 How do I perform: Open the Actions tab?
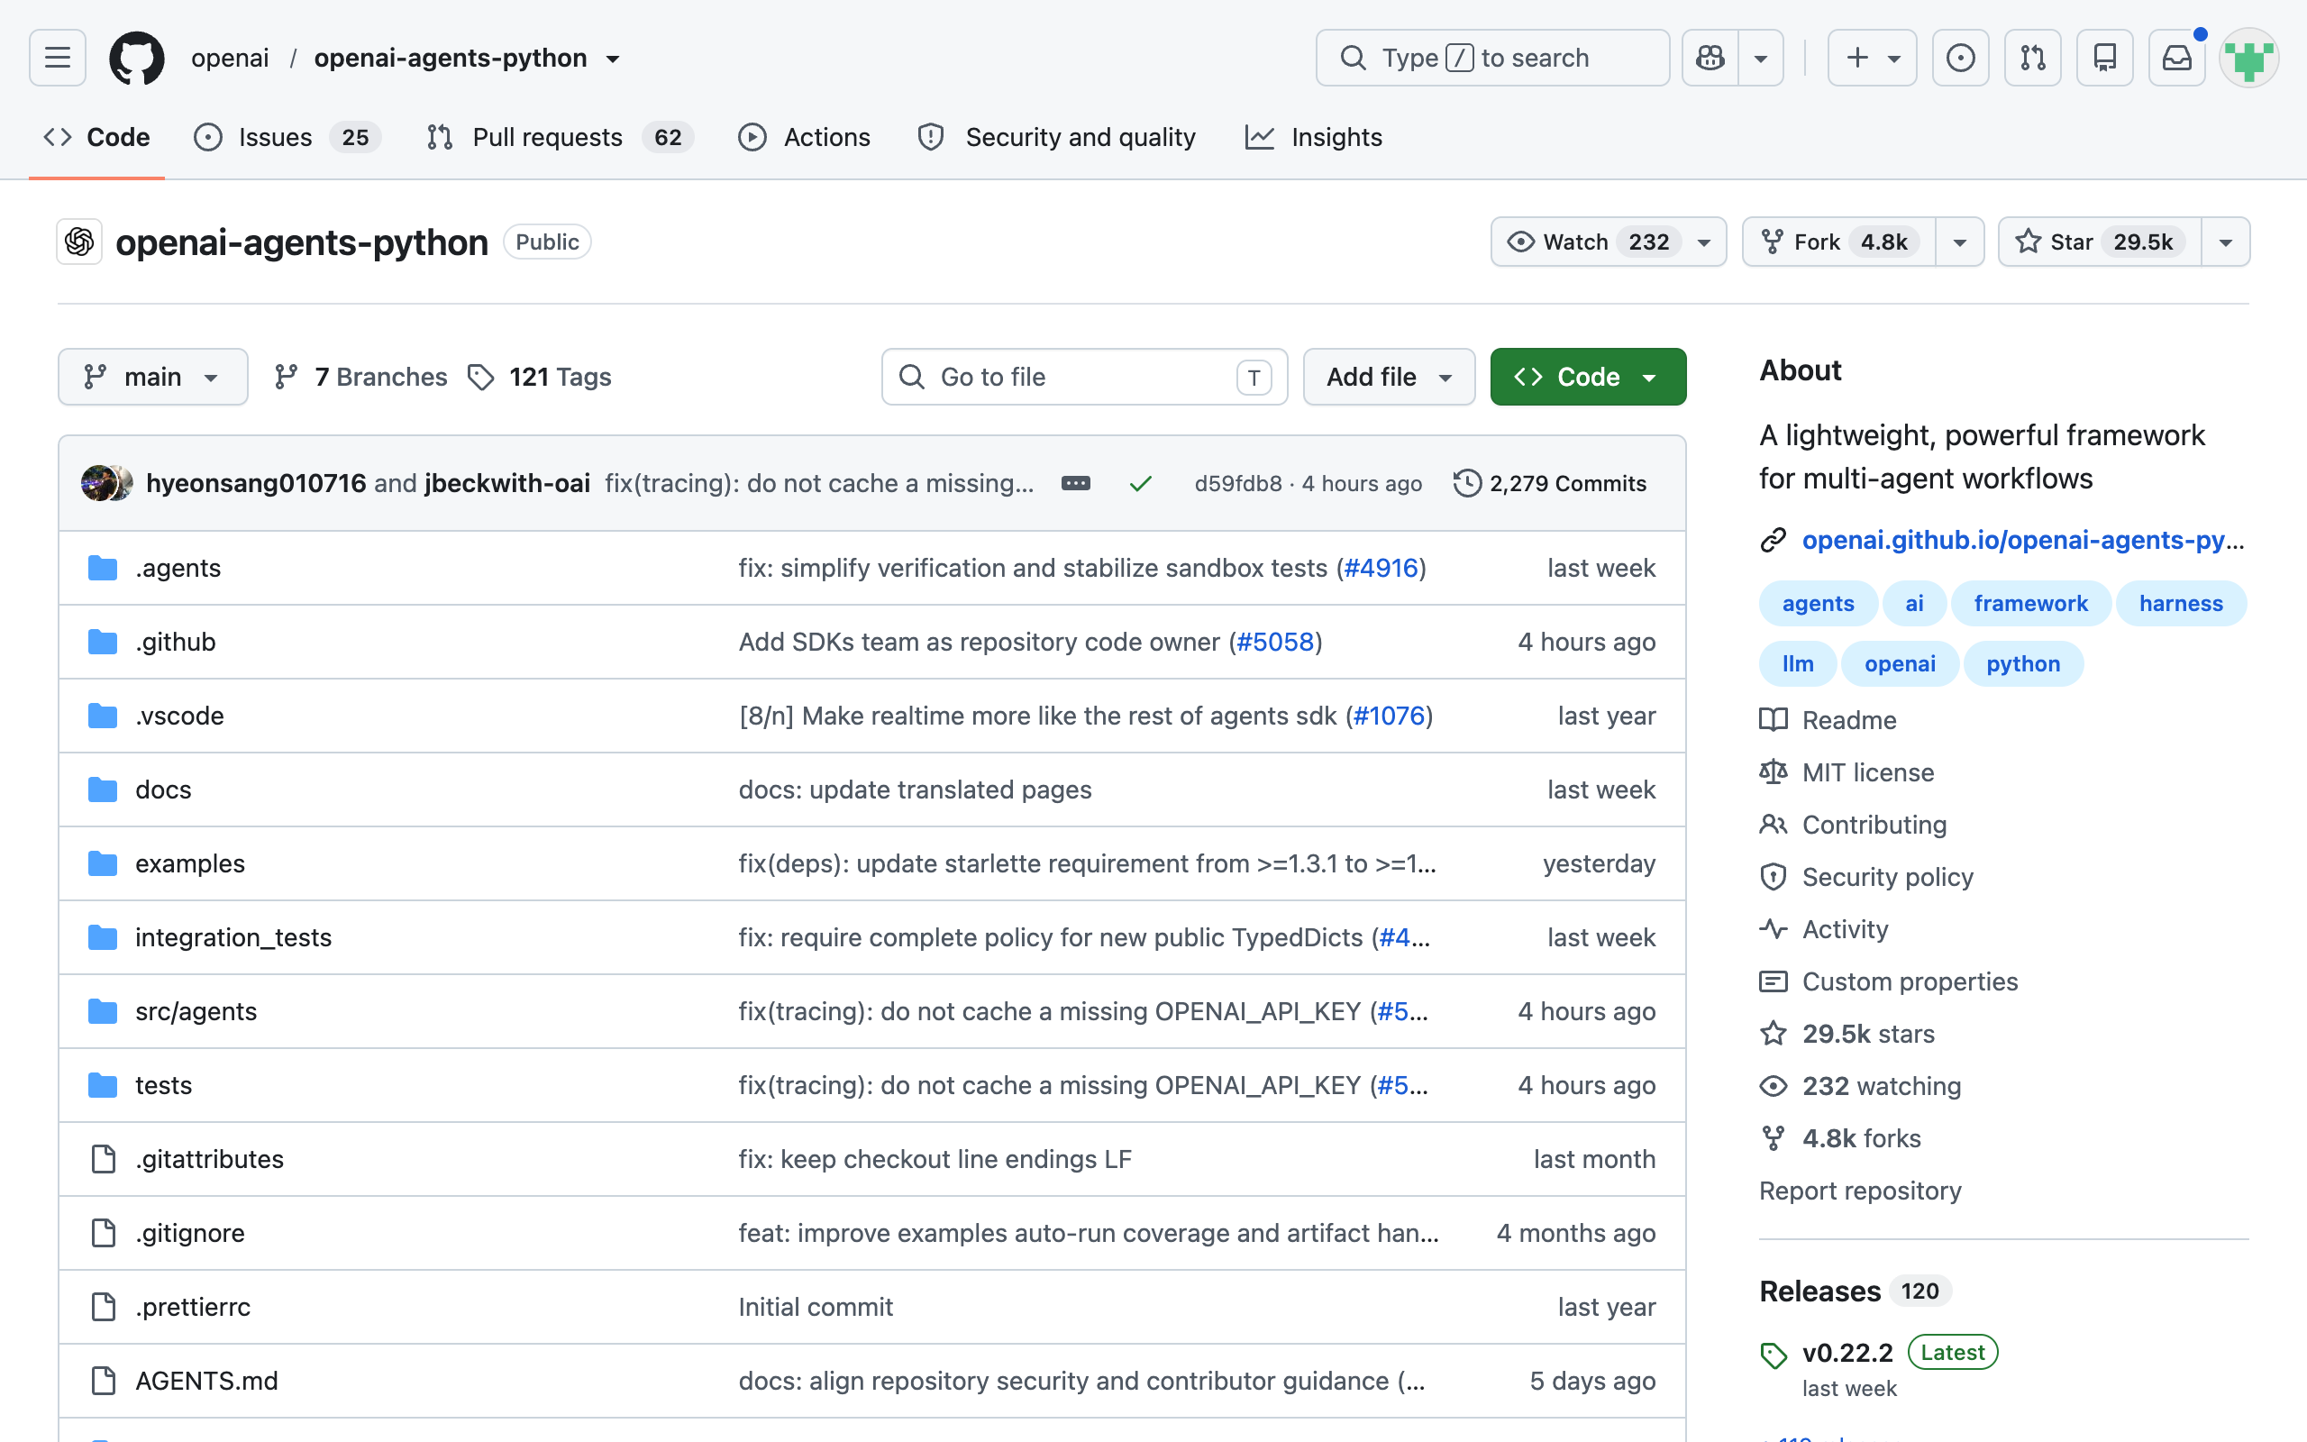pyautogui.click(x=805, y=137)
